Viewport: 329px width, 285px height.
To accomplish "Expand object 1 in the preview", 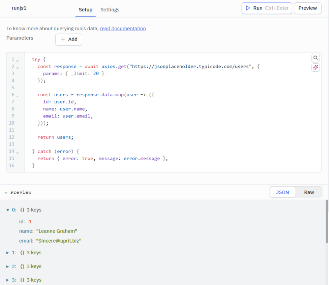I will tap(7, 252).
